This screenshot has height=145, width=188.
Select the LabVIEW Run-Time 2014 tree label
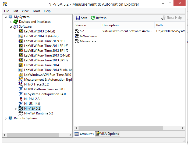coord(41,65)
